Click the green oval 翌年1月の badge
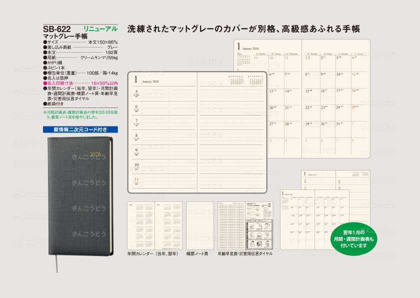The height and width of the screenshot is (298, 420). coord(353,239)
